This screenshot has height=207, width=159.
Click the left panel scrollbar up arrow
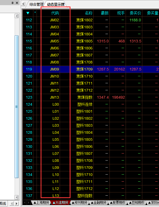[17, 16]
